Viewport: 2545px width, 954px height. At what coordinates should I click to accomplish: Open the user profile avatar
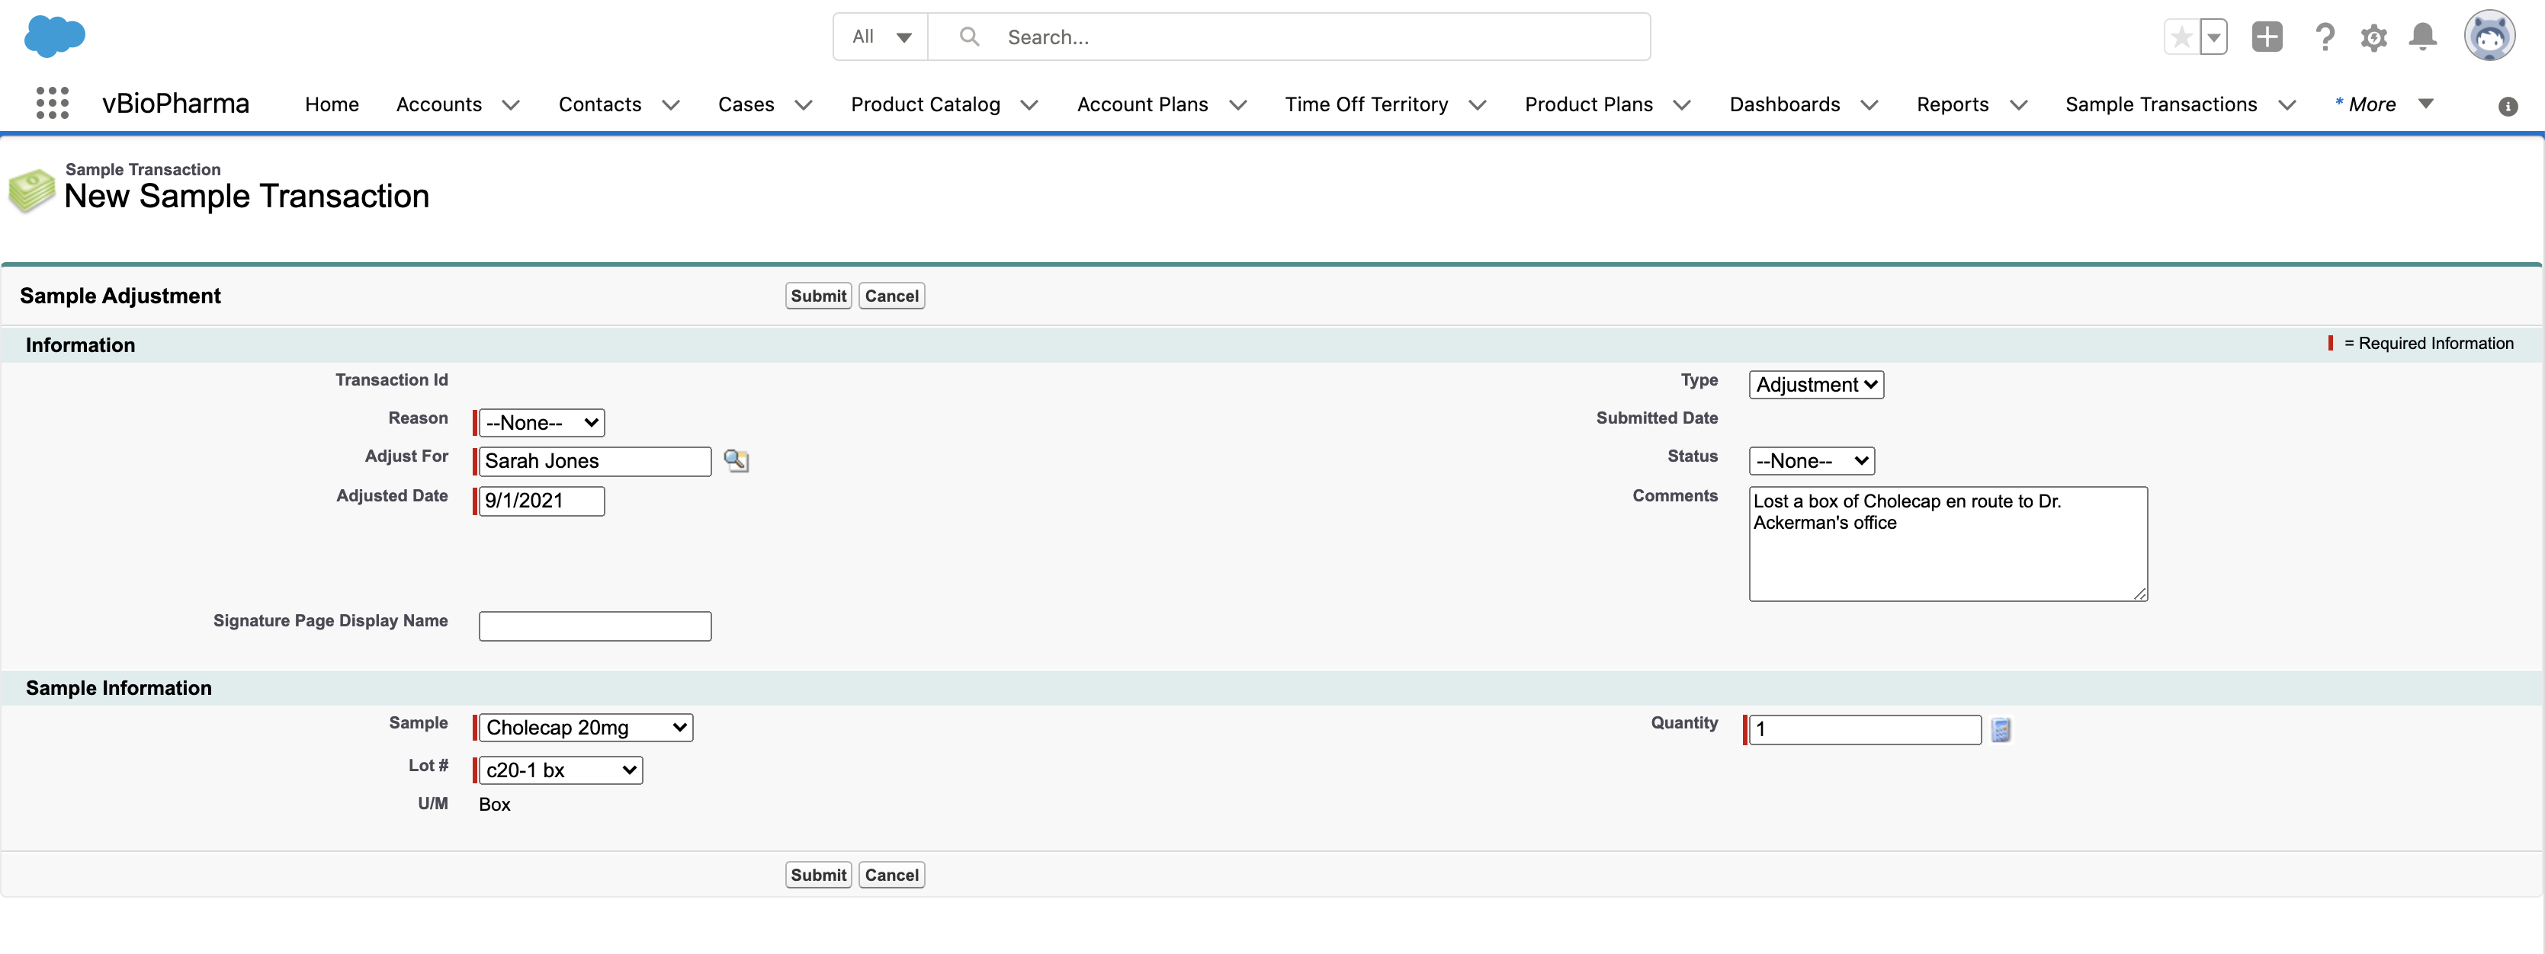tap(2488, 37)
